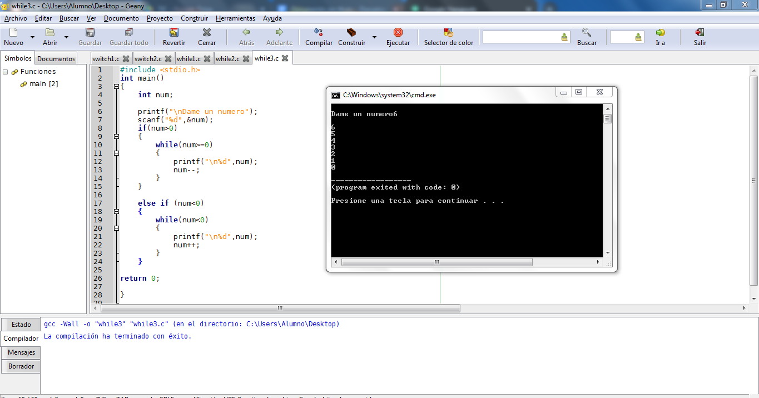Open the Editar menu
This screenshot has height=398, width=759.
(x=43, y=18)
